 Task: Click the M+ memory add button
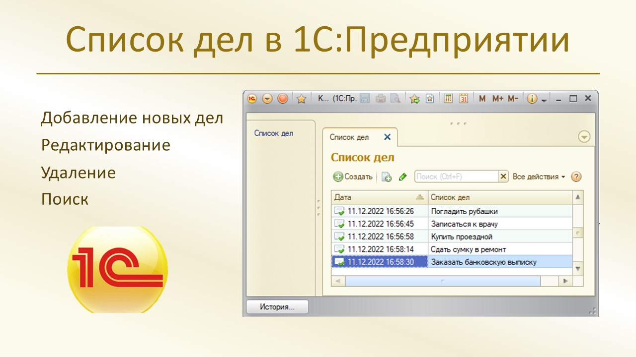(498, 99)
